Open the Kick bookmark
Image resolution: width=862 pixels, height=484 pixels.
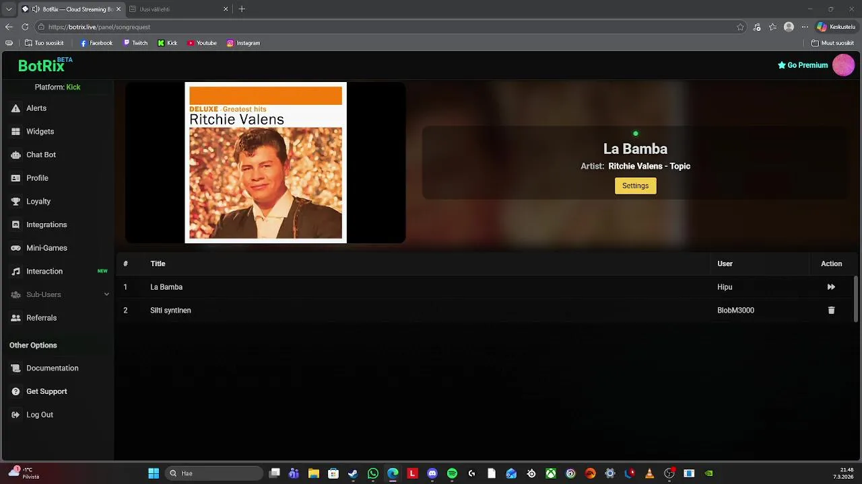[x=168, y=43]
